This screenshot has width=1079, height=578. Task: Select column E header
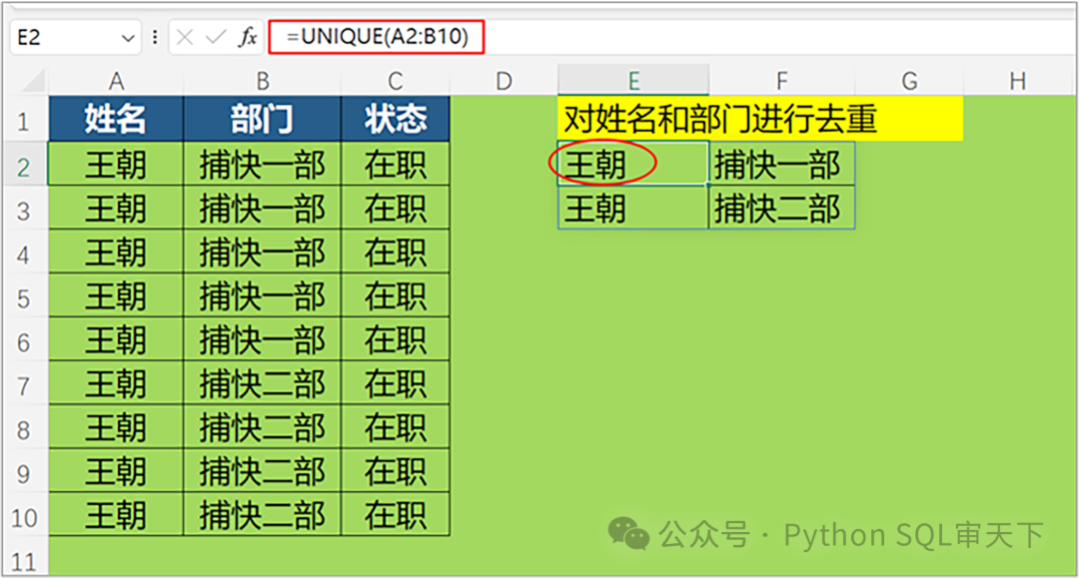click(633, 81)
